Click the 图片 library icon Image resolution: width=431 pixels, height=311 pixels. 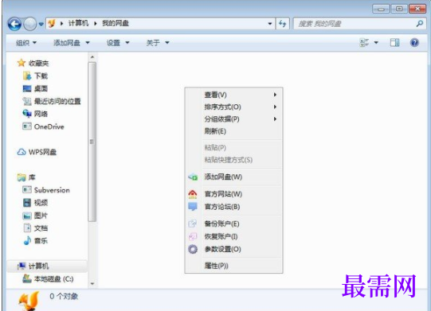tap(27, 216)
